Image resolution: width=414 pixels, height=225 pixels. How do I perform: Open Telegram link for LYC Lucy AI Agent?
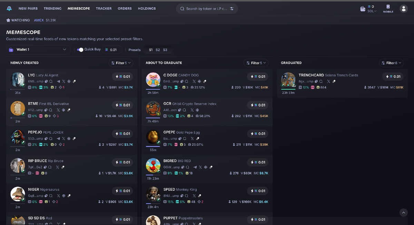tap(58, 81)
